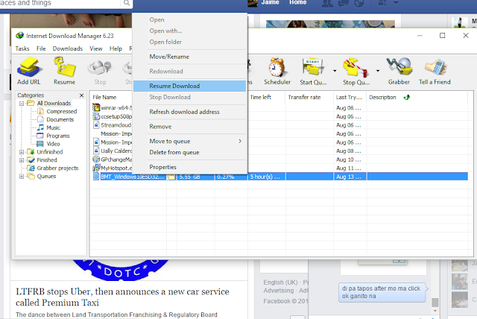Click the Stop Queue toolbar icon
The image size is (477, 319).
tap(356, 71)
